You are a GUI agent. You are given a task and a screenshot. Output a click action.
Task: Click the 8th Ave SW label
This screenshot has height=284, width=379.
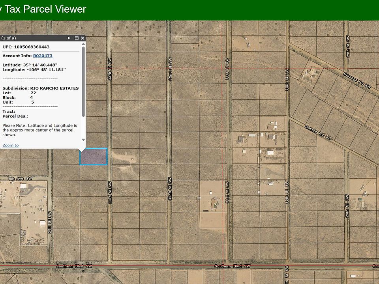[20, 179]
